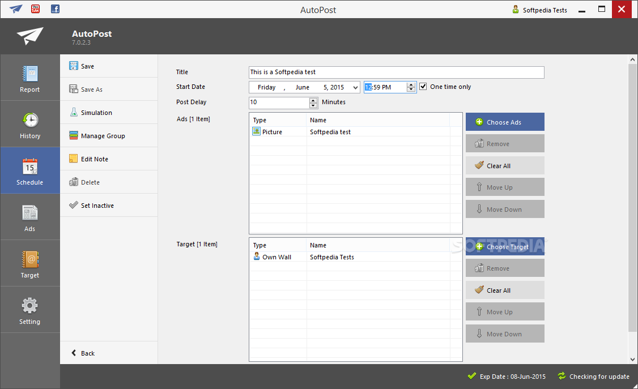Viewport: 638px width, 389px height.
Task: Open the Facebook icon link
Action: 55,8
